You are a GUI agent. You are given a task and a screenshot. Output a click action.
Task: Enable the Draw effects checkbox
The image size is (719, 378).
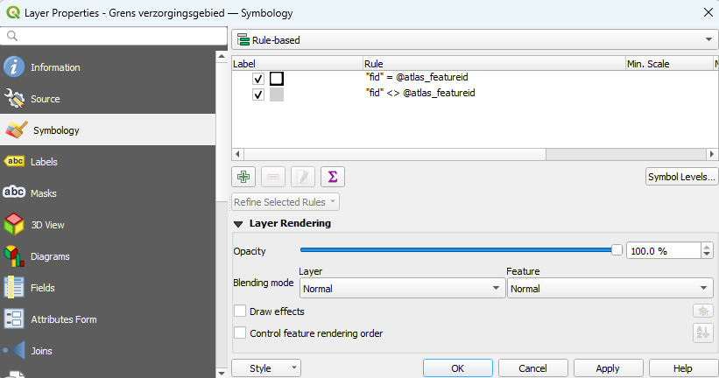coord(240,311)
